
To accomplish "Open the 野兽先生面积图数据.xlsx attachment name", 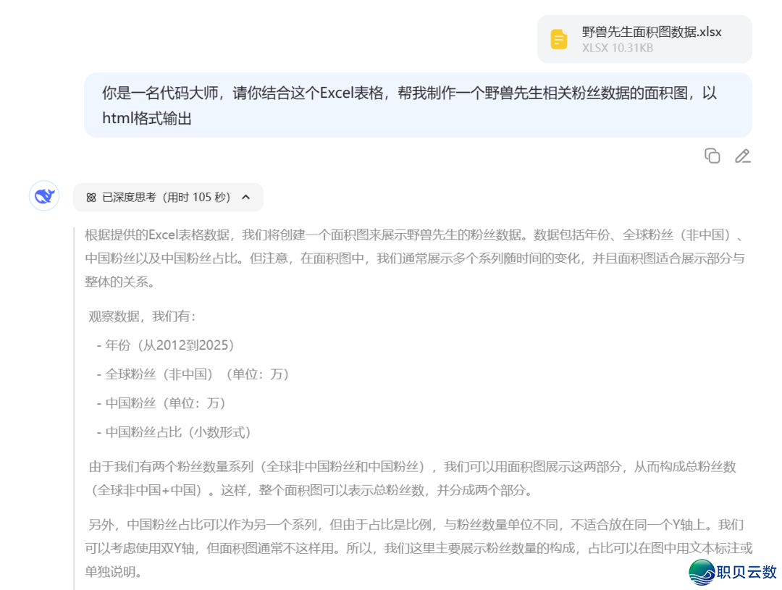I will point(652,32).
